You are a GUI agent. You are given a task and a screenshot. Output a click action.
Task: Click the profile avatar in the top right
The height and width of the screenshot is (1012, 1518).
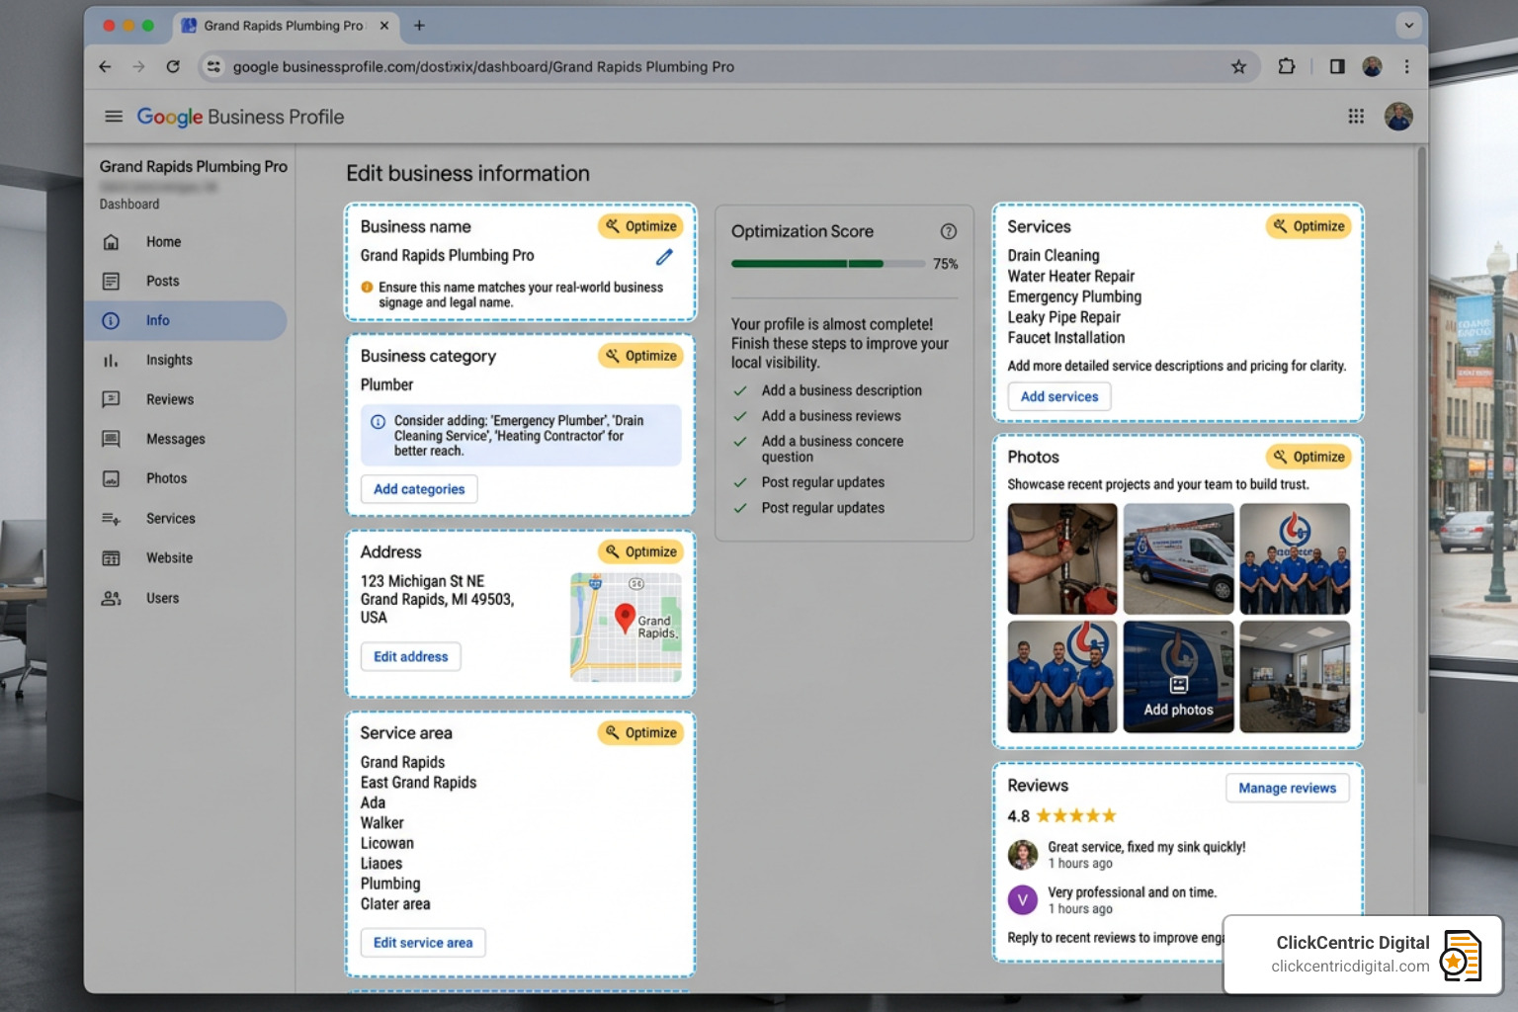coord(1397,116)
